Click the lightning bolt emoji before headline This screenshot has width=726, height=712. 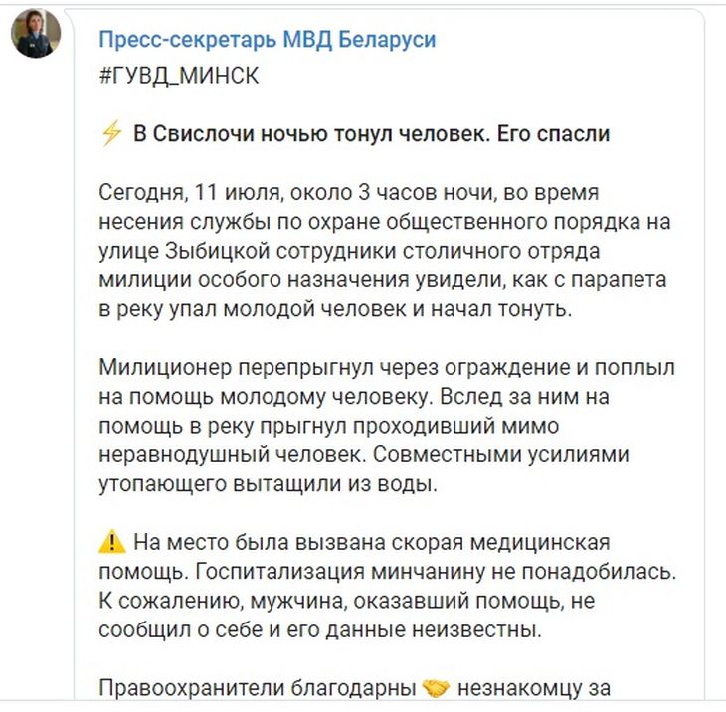click(x=111, y=135)
